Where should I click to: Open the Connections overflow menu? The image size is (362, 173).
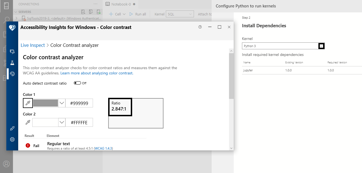(95, 4)
